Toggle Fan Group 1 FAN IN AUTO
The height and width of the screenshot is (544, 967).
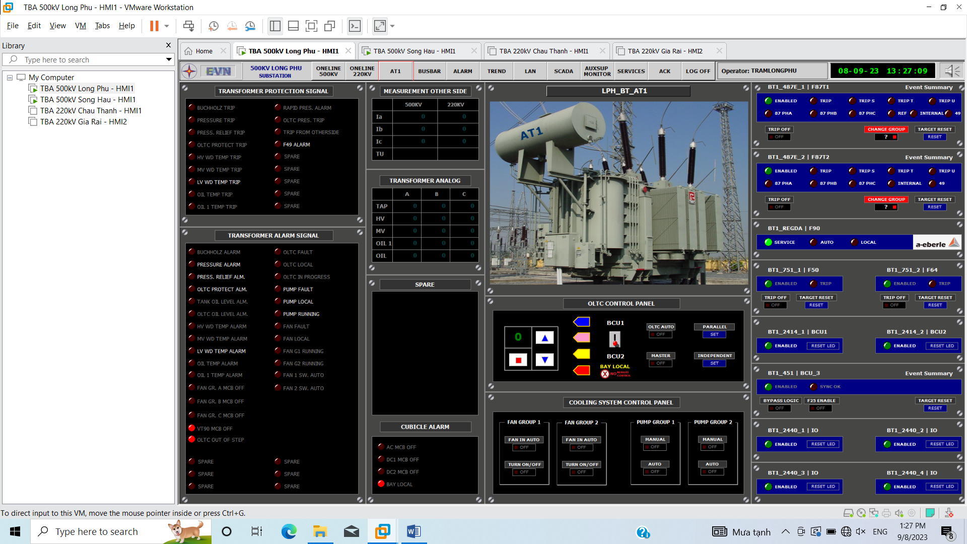click(524, 447)
